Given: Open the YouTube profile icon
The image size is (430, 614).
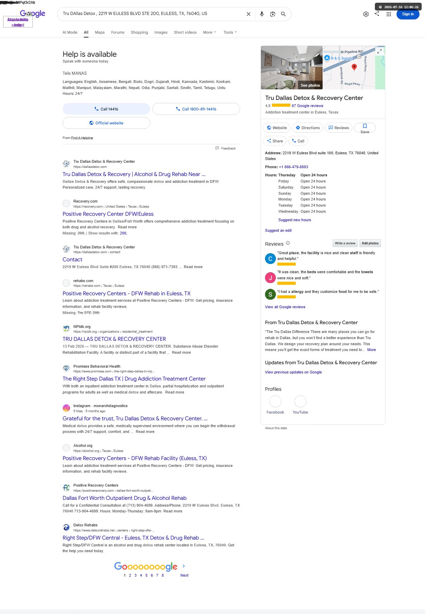Looking at the screenshot, I should [300, 402].
